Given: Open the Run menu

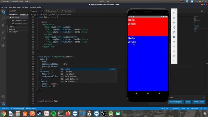Looking at the screenshot, I should (x=27, y=7).
